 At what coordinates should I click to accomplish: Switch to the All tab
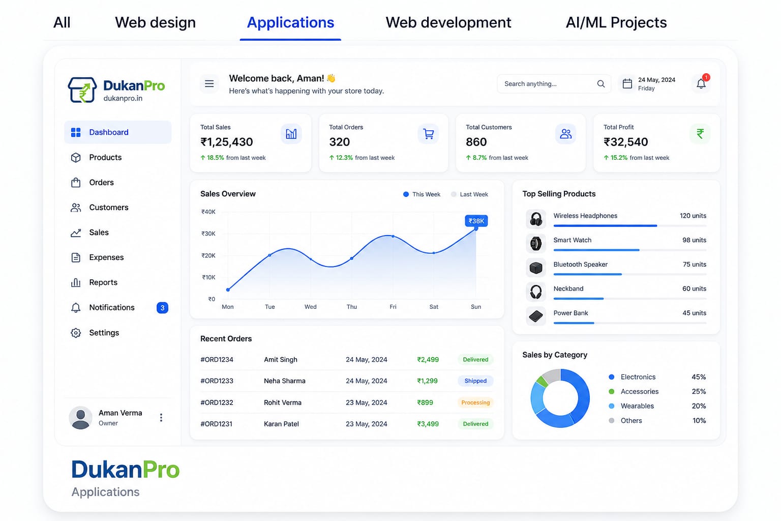point(62,22)
